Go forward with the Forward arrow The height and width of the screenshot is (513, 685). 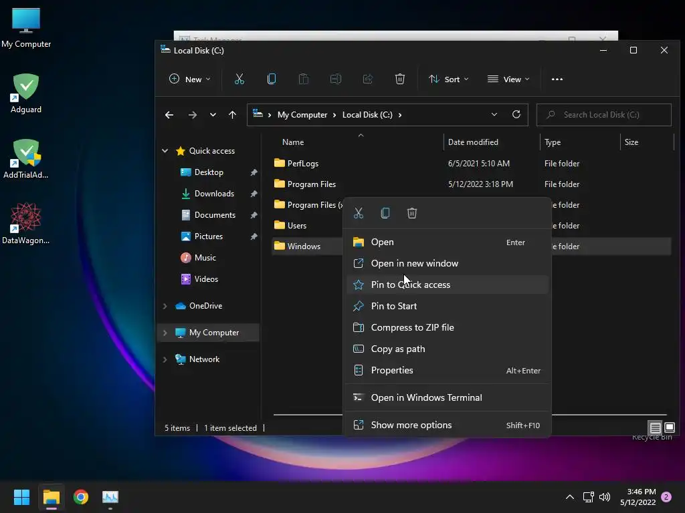tap(192, 115)
